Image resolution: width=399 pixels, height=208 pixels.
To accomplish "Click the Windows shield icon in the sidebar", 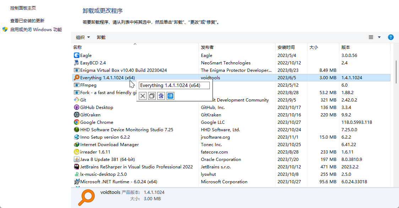I will 5,29.
